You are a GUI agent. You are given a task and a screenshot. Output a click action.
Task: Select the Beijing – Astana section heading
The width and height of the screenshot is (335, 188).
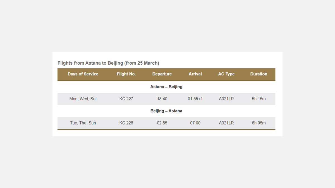pyautogui.click(x=166, y=111)
